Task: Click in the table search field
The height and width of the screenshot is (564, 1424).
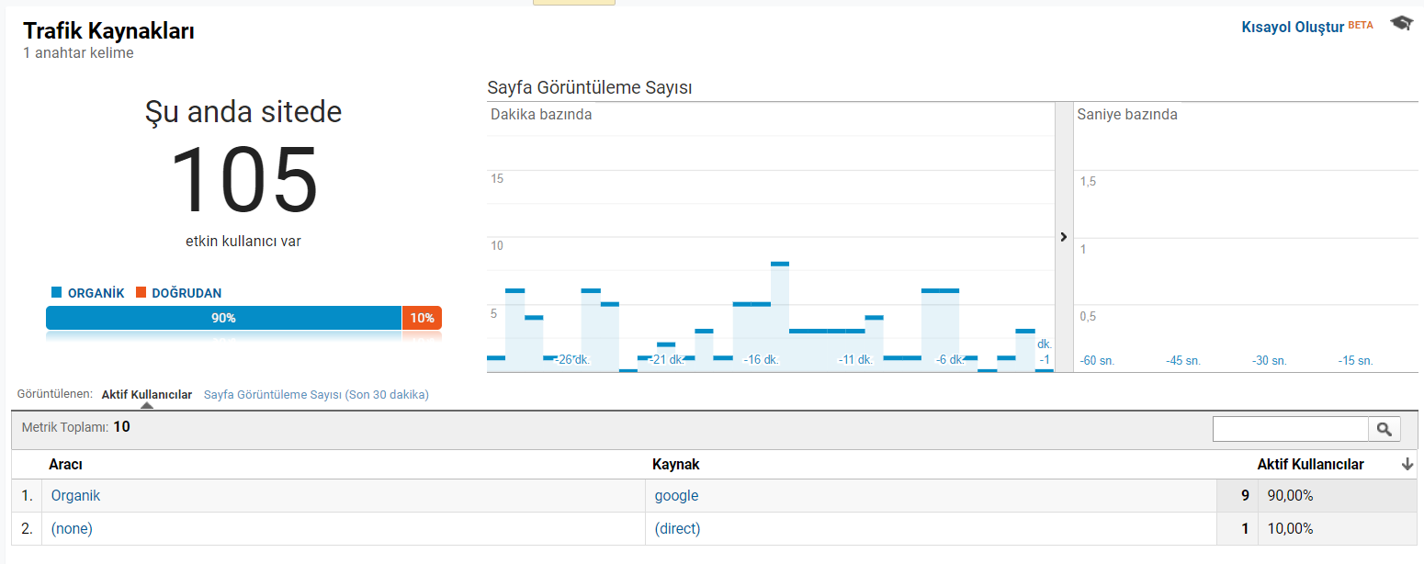Action: (1290, 429)
